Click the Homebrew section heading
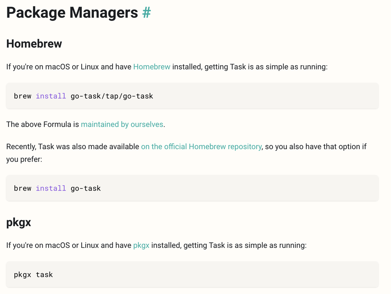Screen dimensions: 391x294 (x=34, y=43)
